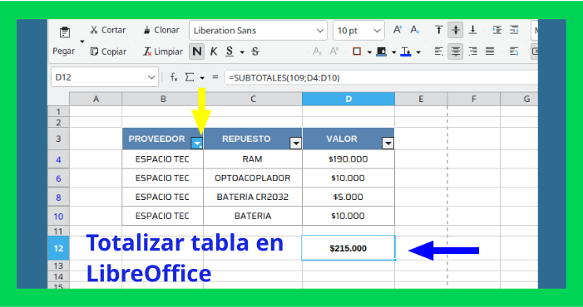The width and height of the screenshot is (583, 307).
Task: Open the borders dropdown arrow
Action: click(x=369, y=52)
